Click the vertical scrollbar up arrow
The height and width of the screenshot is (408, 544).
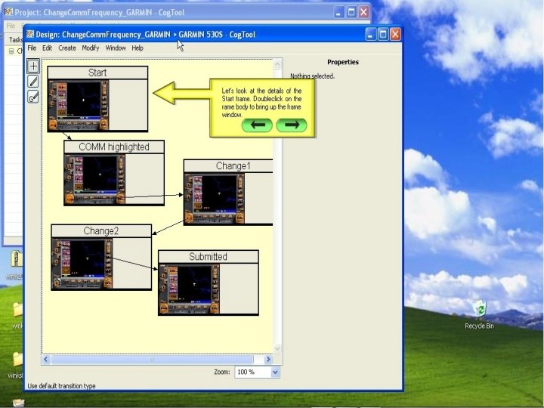[277, 63]
